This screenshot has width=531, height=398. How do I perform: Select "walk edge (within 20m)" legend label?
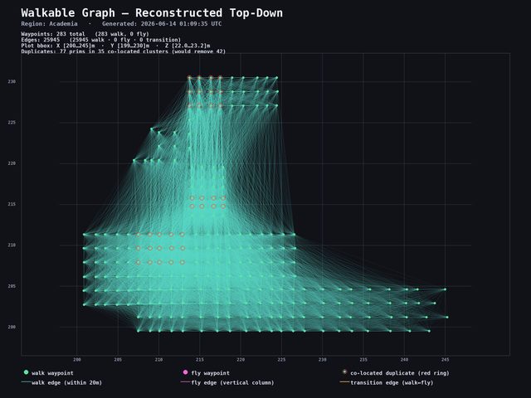coord(66,383)
